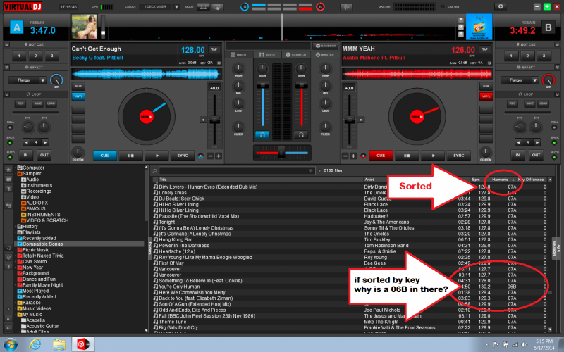The height and width of the screenshot is (352, 564).
Task: Collapse deck A EFFECT panel
Action: point(6,67)
